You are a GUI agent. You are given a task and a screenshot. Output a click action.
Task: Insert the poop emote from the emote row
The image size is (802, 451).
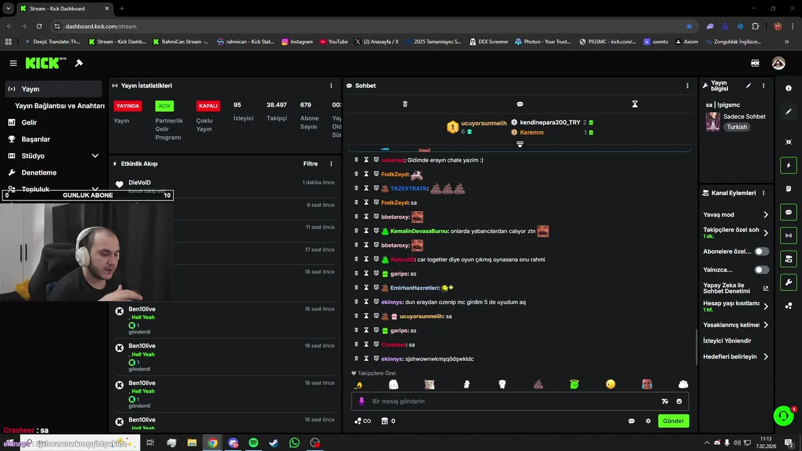[538, 384]
